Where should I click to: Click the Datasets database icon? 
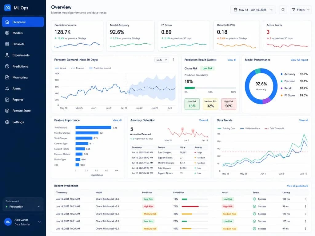pos(7,44)
